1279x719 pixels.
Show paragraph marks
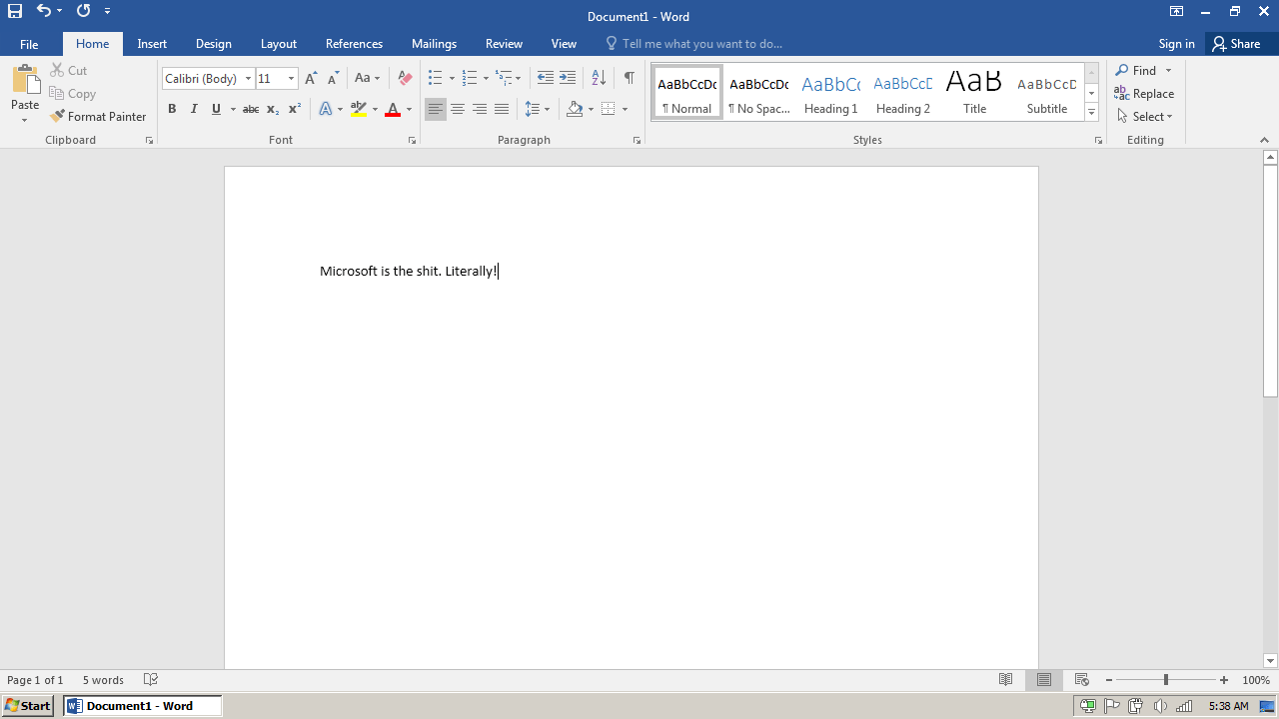[629, 78]
